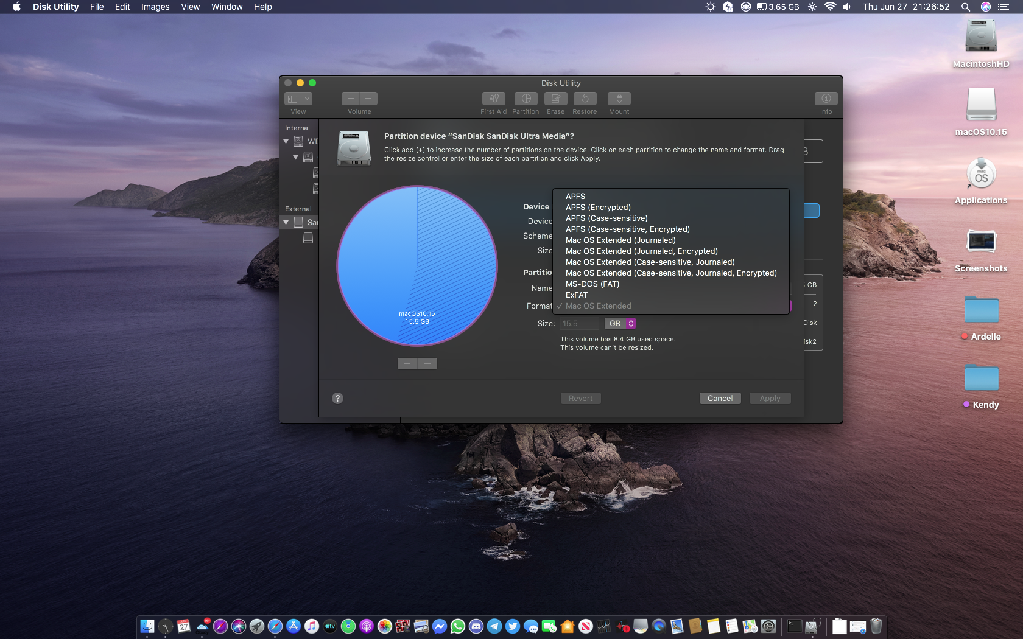Collapse the nested container triangle under WD
Viewport: 1023px width, 639px height.
click(295, 157)
